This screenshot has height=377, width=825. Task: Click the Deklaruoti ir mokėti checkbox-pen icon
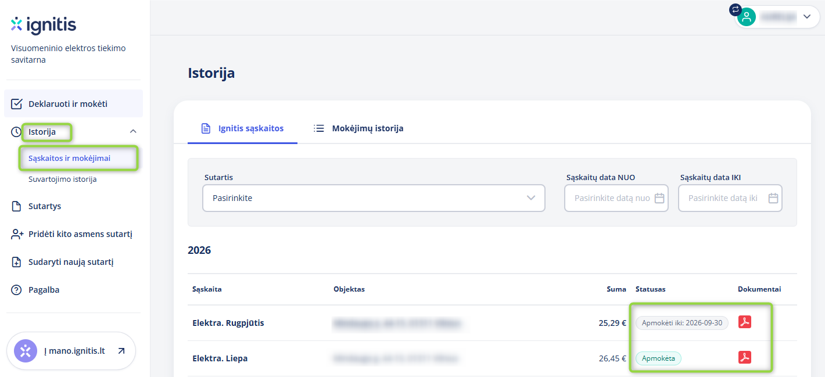pos(17,104)
